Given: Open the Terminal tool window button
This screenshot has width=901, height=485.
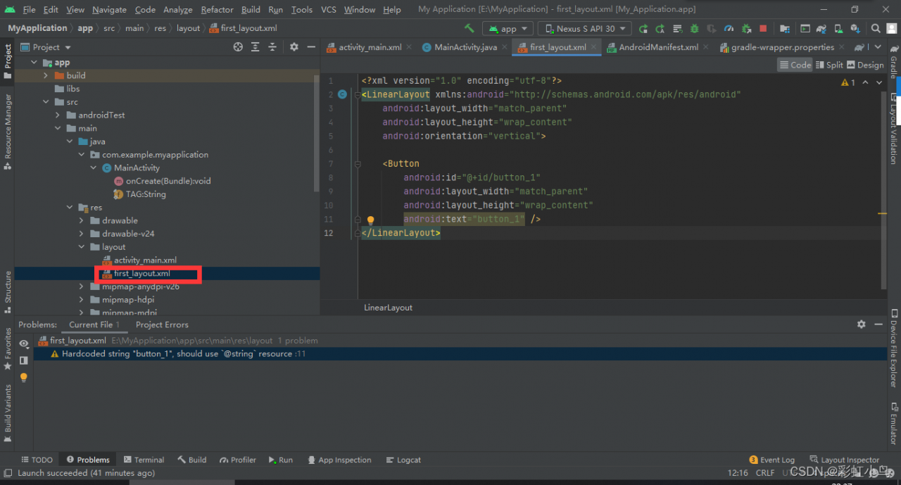Looking at the screenshot, I should pos(144,460).
